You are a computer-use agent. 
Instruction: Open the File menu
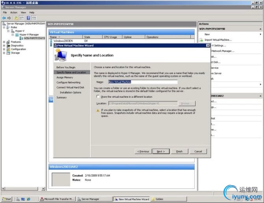pos(5,13)
